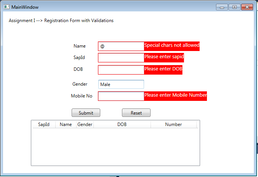
Task: Click the SapId field label beside the text box
Action: pyautogui.click(x=79, y=57)
